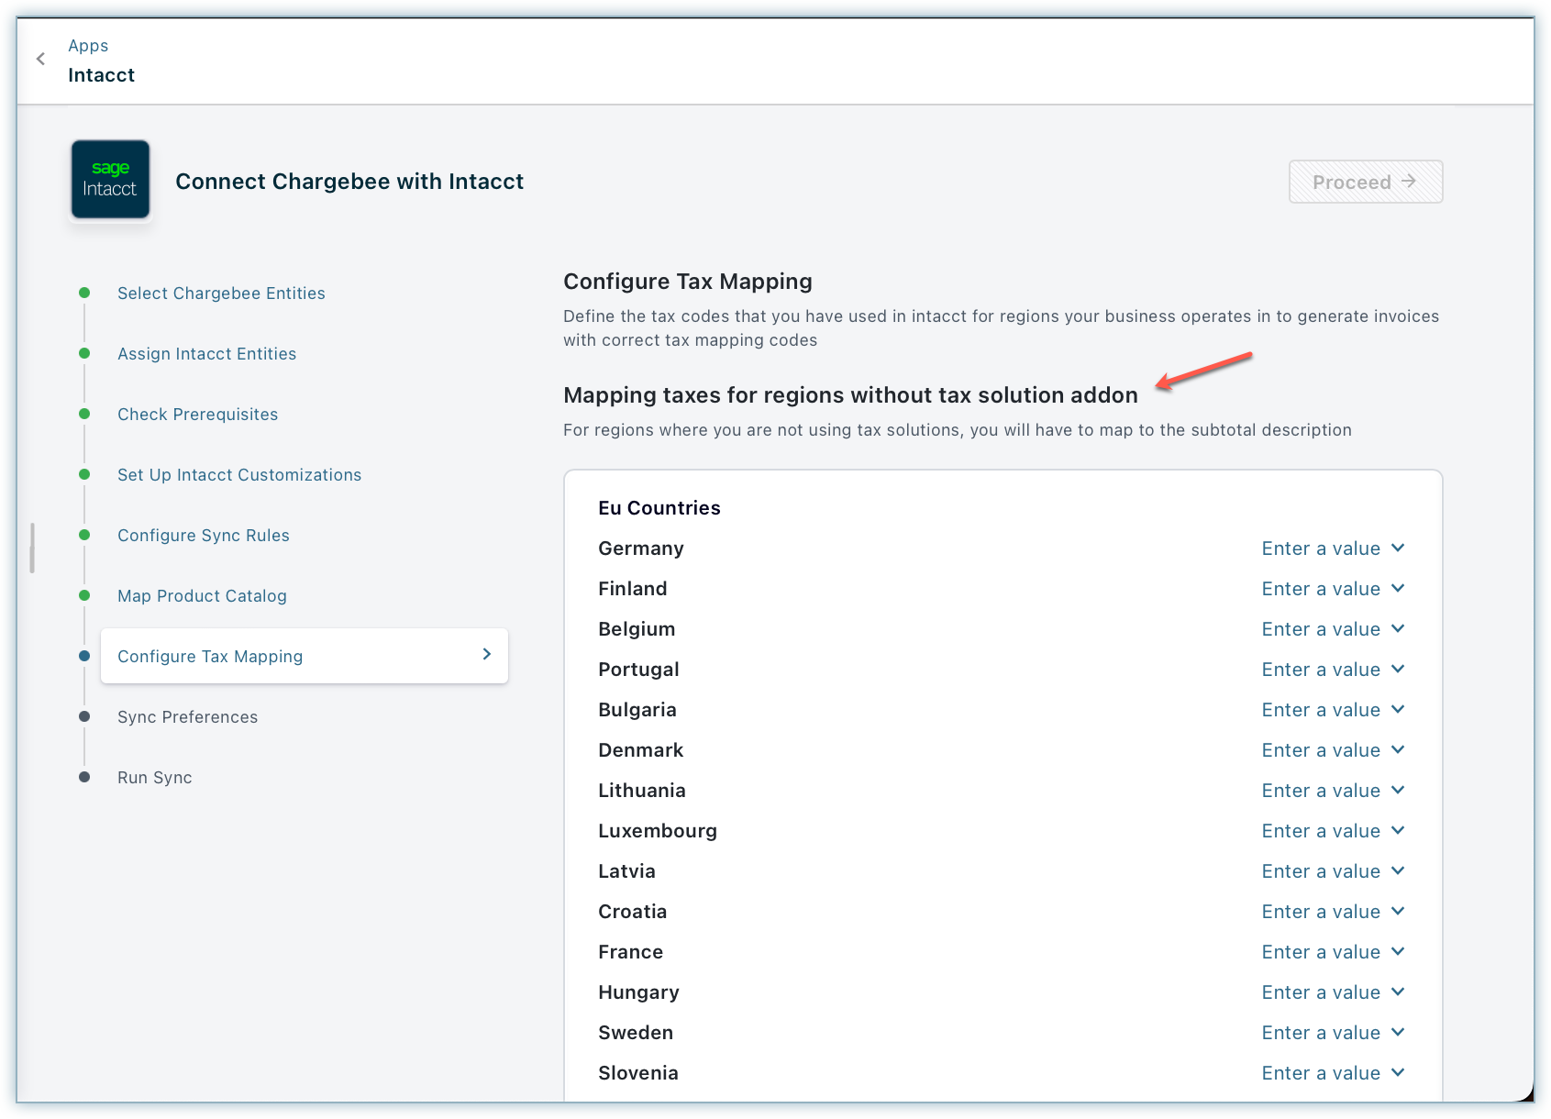Open the Germany tax value dropdown
This screenshot has height=1119, width=1551.
pyautogui.click(x=1332, y=548)
